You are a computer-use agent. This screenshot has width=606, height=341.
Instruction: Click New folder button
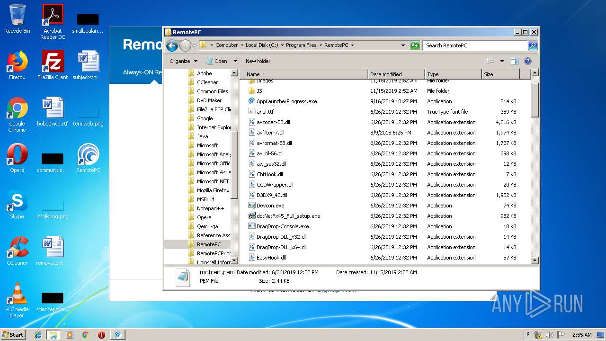pos(258,61)
